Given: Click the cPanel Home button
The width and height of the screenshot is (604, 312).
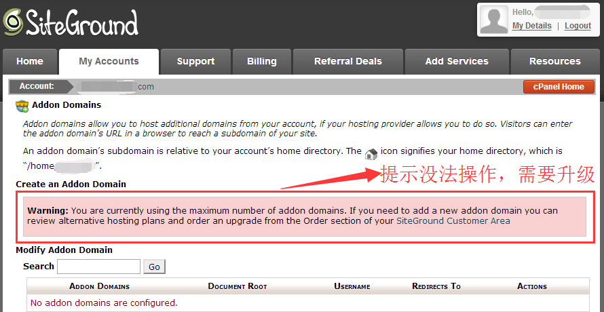Looking at the screenshot, I should pos(559,87).
